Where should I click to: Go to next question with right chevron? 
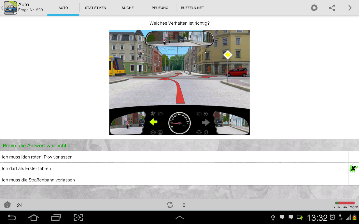(x=350, y=8)
